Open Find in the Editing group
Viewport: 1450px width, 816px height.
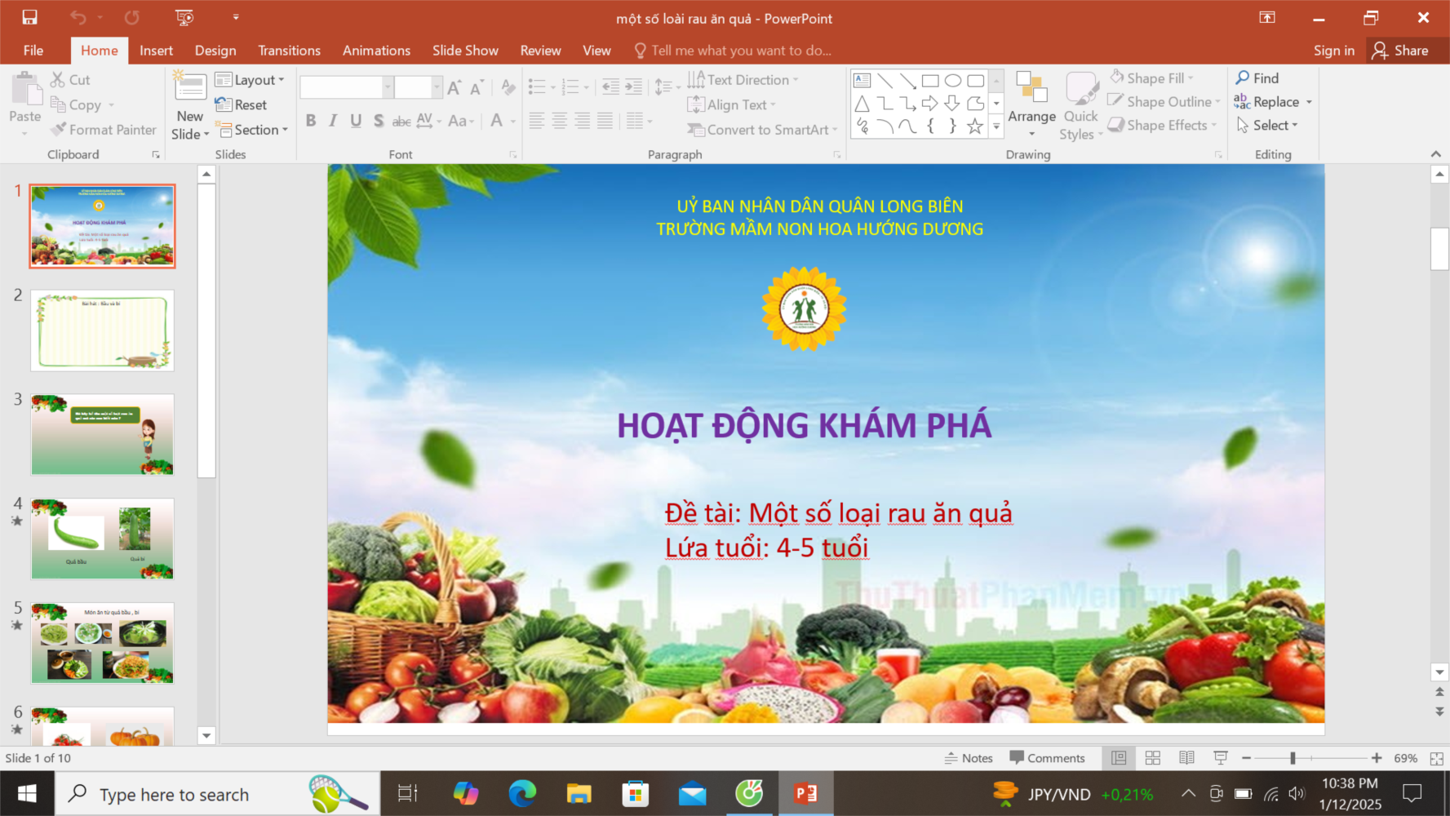point(1257,78)
